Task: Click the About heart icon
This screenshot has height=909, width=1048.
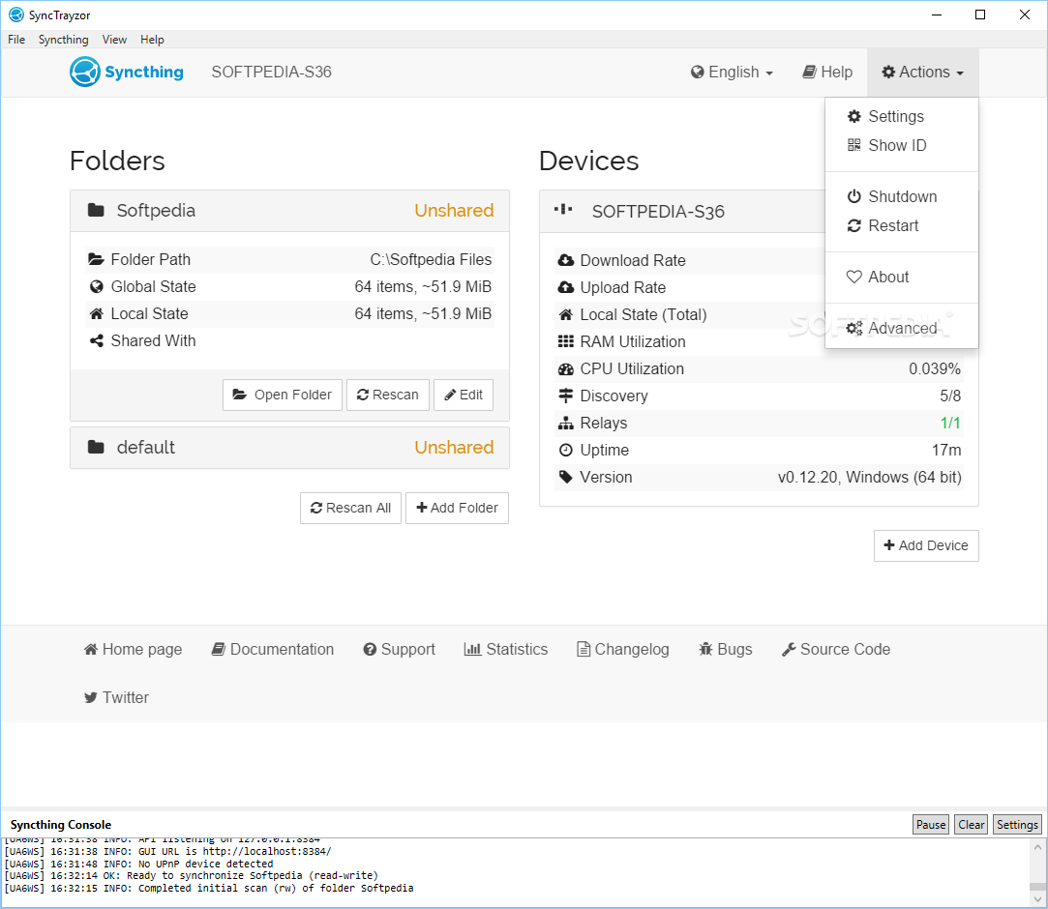Action: click(854, 277)
